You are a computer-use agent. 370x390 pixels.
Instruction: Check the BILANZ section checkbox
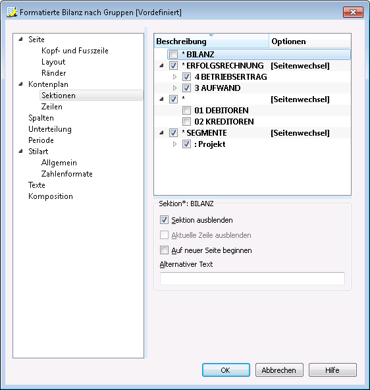[173, 54]
